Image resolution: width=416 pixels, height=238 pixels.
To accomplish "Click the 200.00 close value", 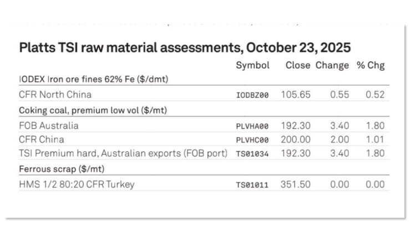I will 296,139.
